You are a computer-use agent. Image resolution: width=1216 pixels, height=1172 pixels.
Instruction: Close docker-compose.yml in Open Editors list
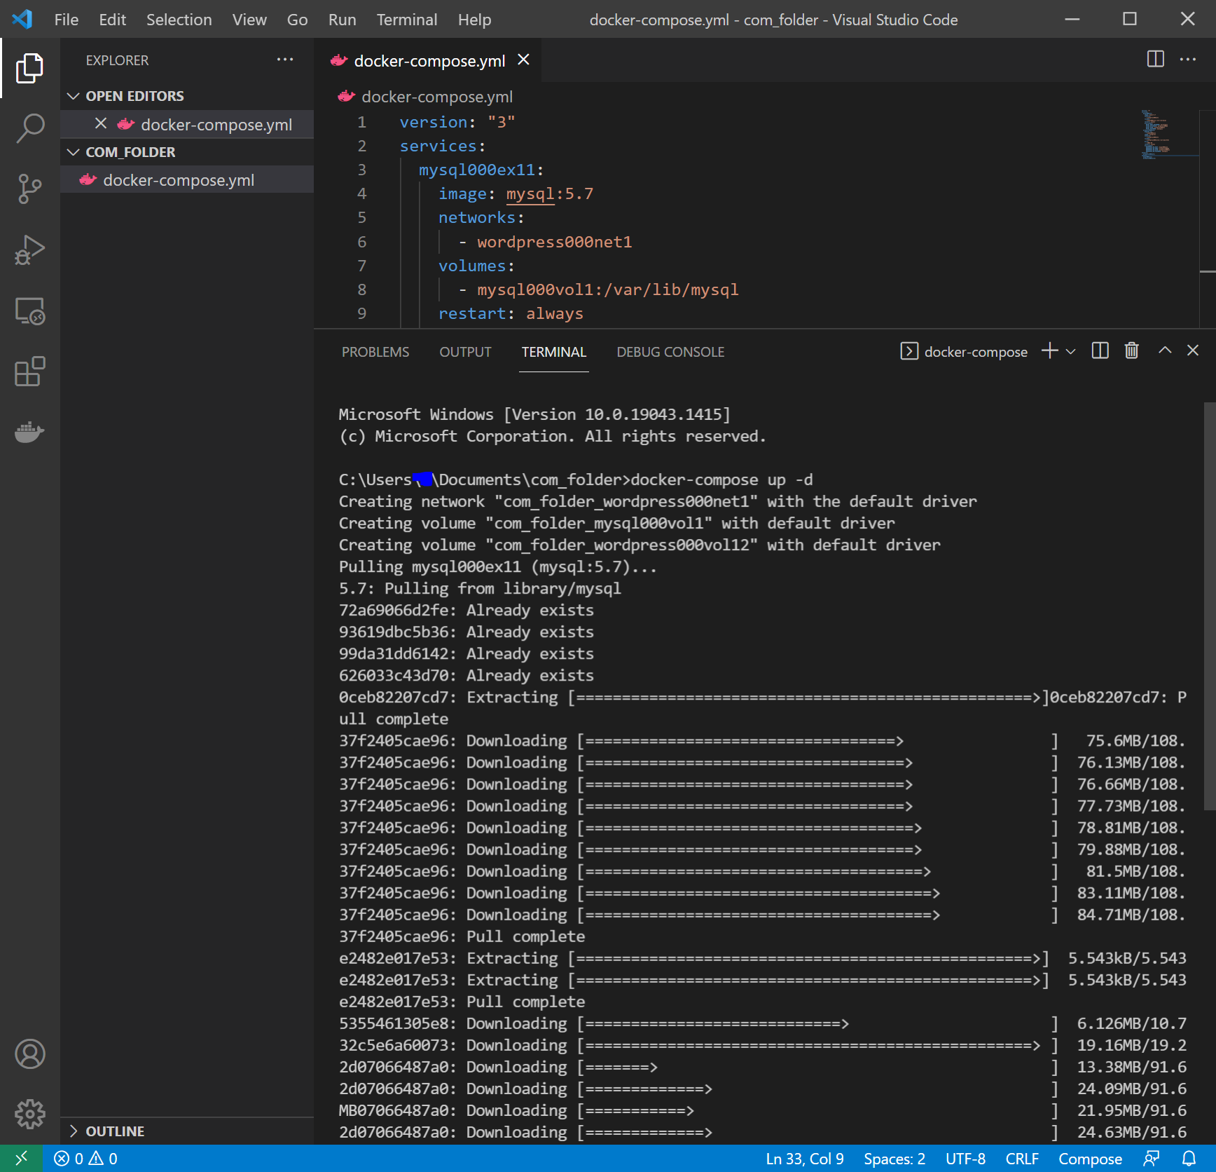pos(101,123)
